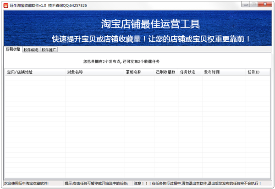The image size is (275, 189).
Task: Click the 旺牛 app icon in title bar
Action: [x=6, y=6]
